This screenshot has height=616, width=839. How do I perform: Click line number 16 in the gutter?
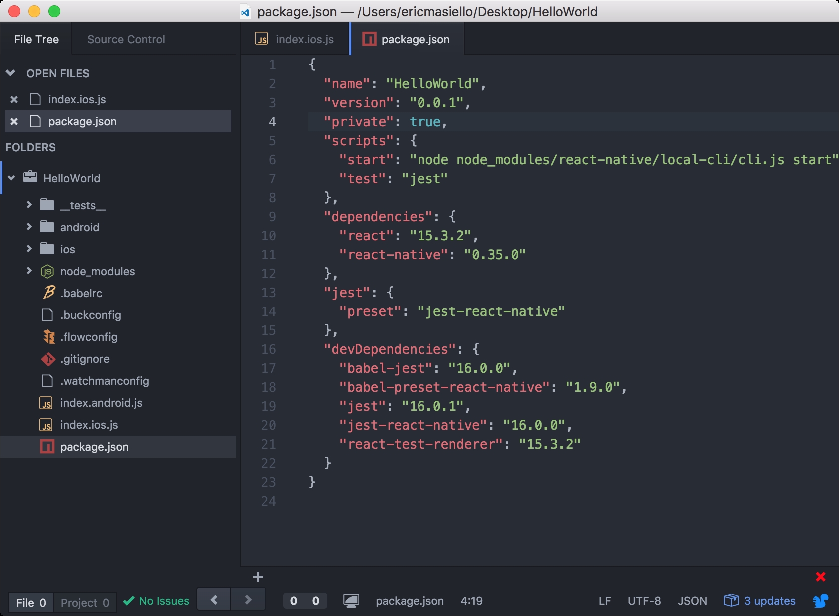[x=269, y=349]
